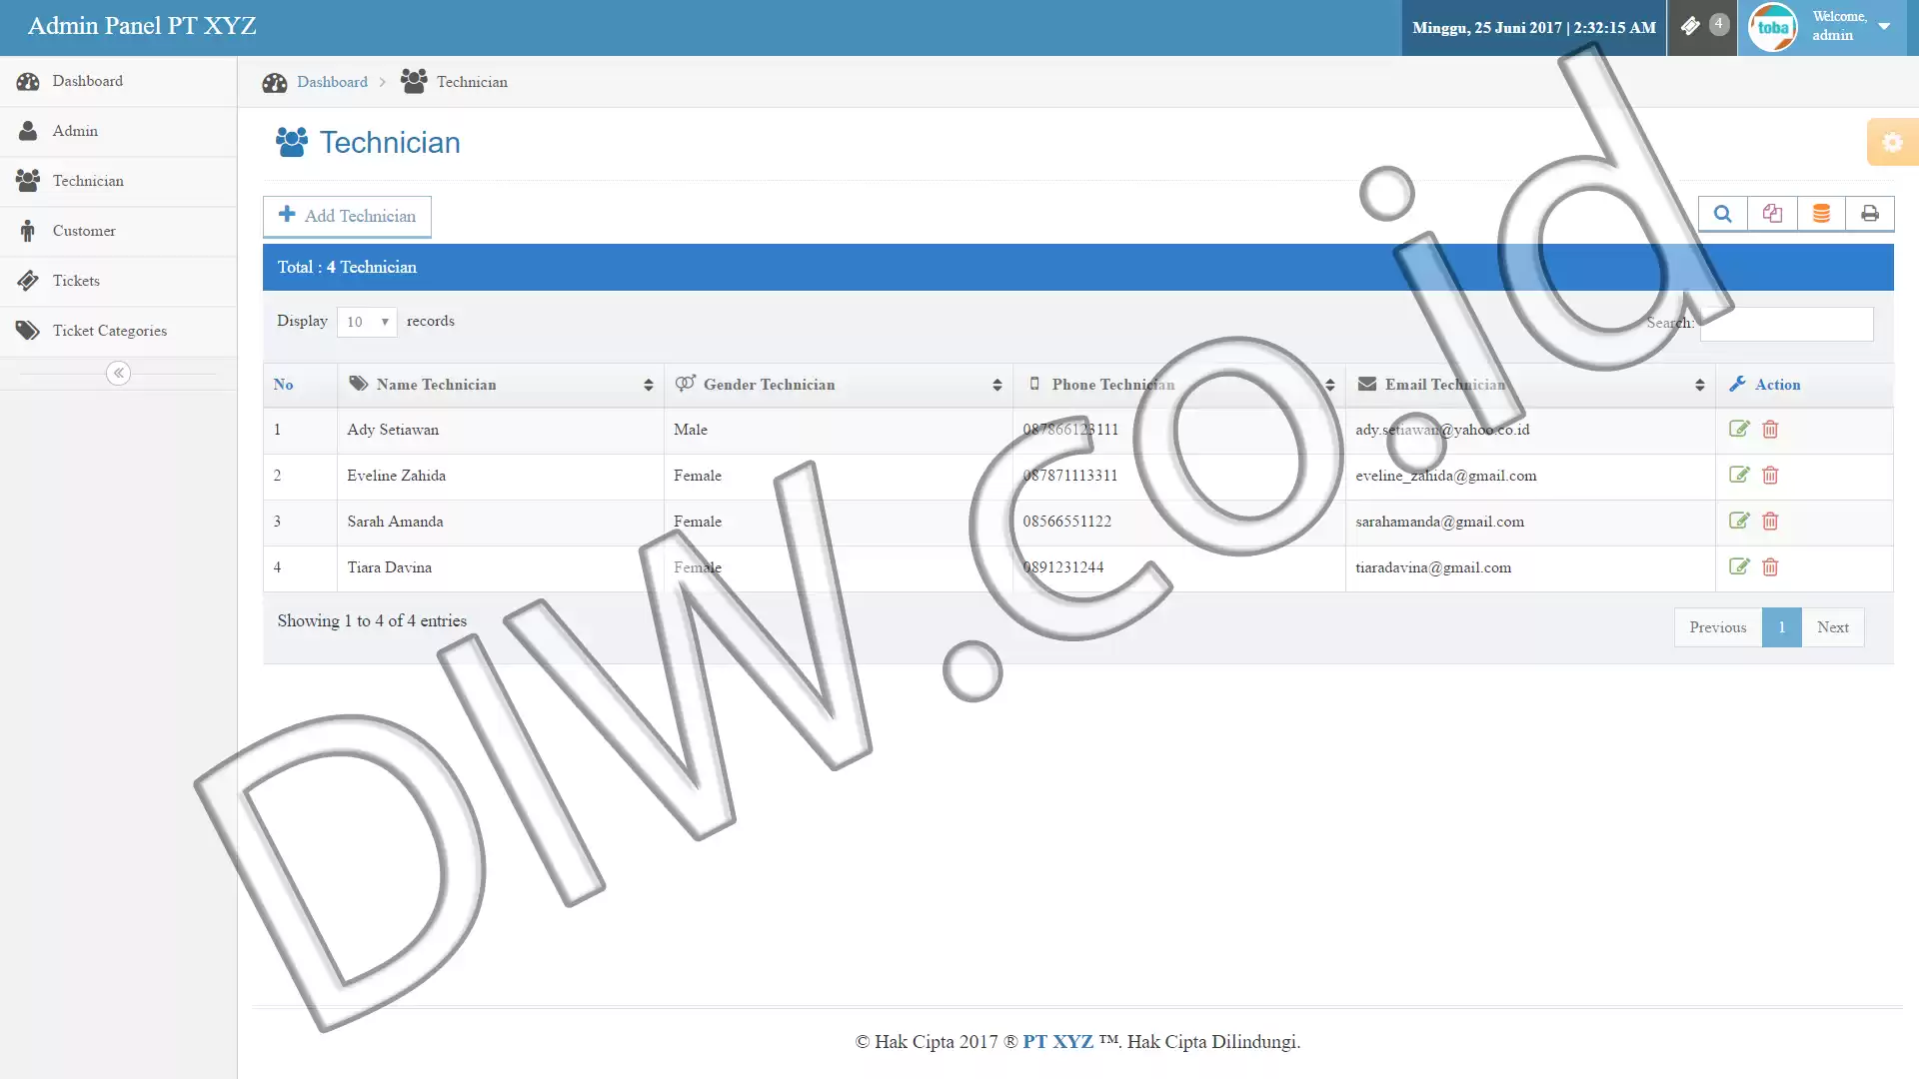The image size is (1919, 1079).
Task: Sort by Gender Technician column
Action: (839, 385)
